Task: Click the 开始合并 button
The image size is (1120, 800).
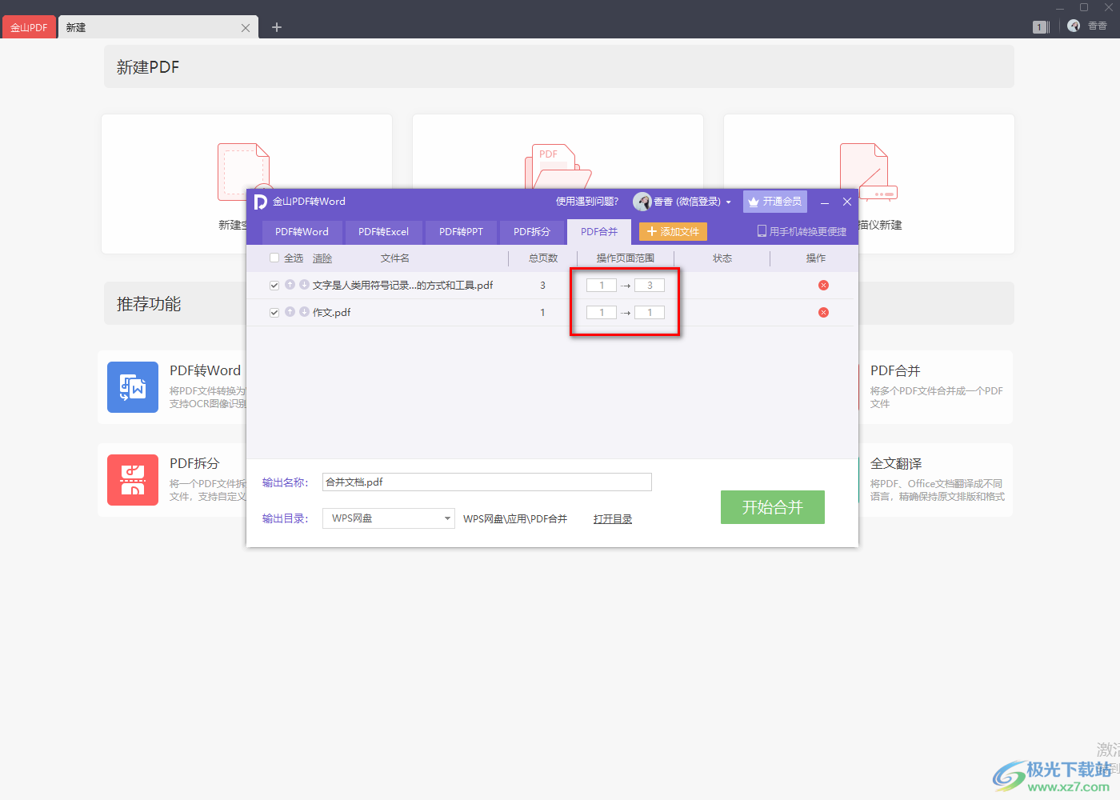Action: 773,507
